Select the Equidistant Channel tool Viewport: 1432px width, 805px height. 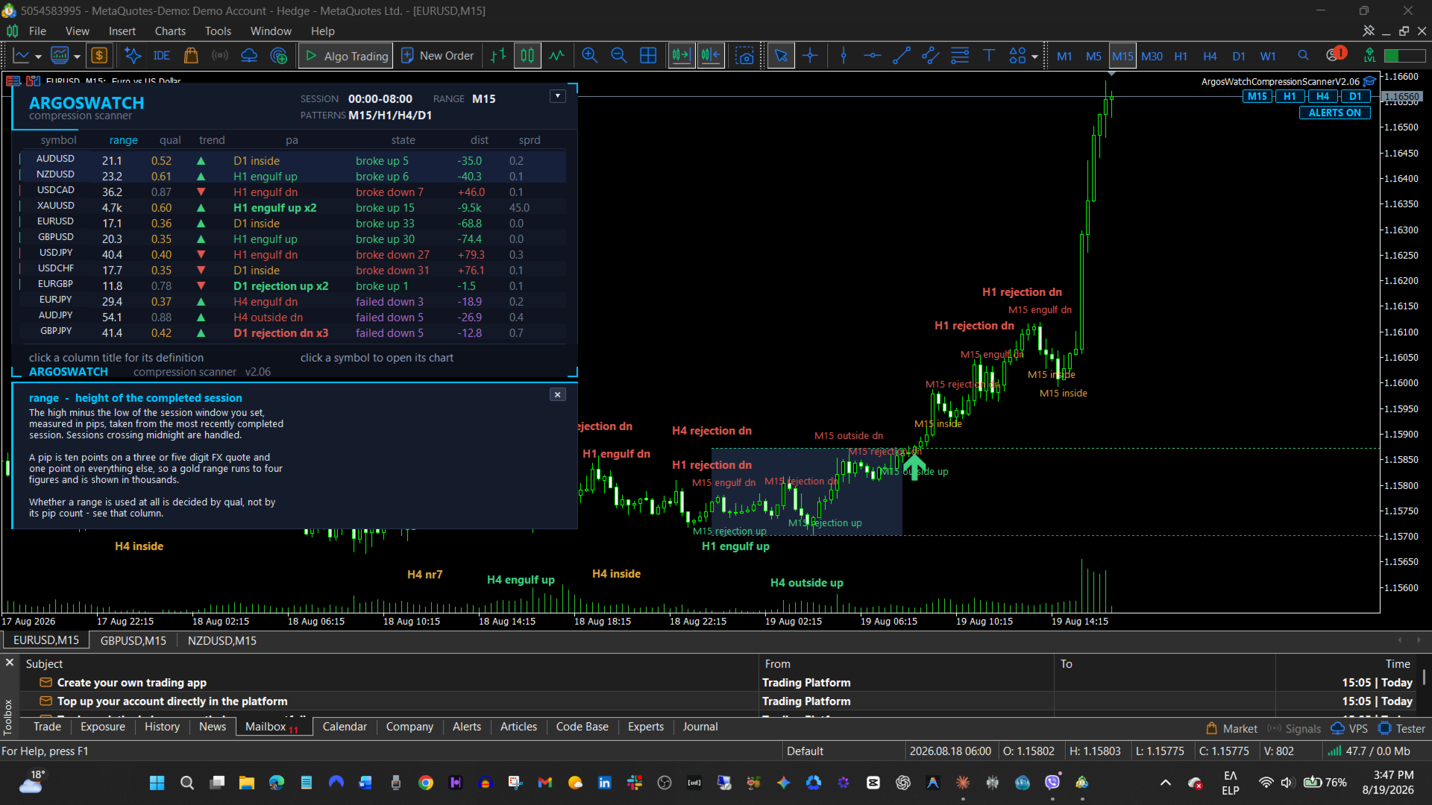pos(930,56)
